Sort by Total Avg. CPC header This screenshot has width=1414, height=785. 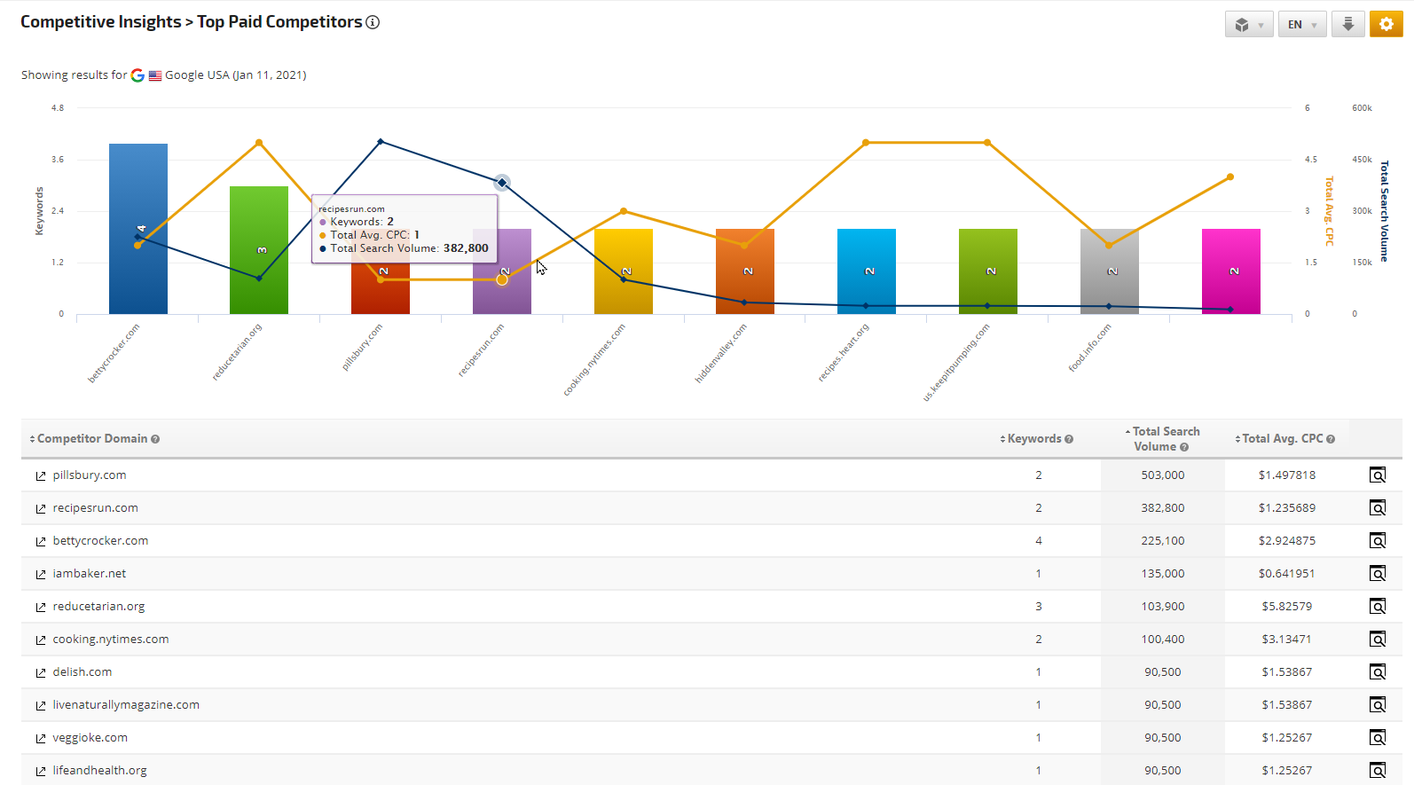(1282, 439)
